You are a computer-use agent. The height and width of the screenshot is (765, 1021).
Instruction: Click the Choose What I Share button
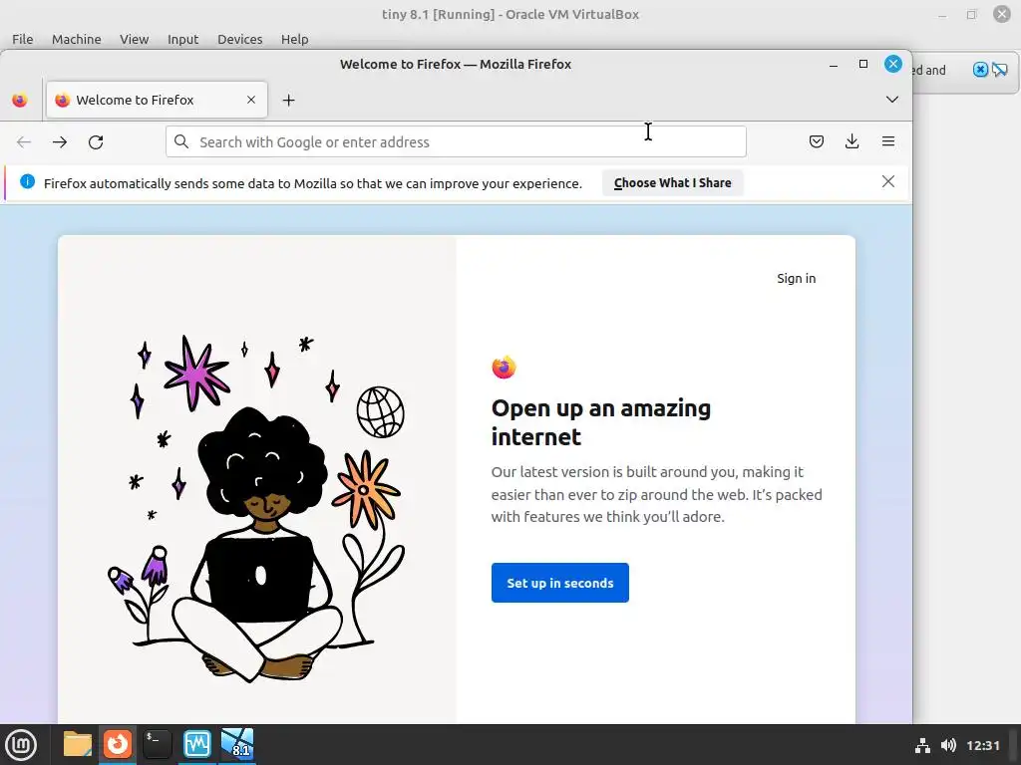click(x=673, y=183)
